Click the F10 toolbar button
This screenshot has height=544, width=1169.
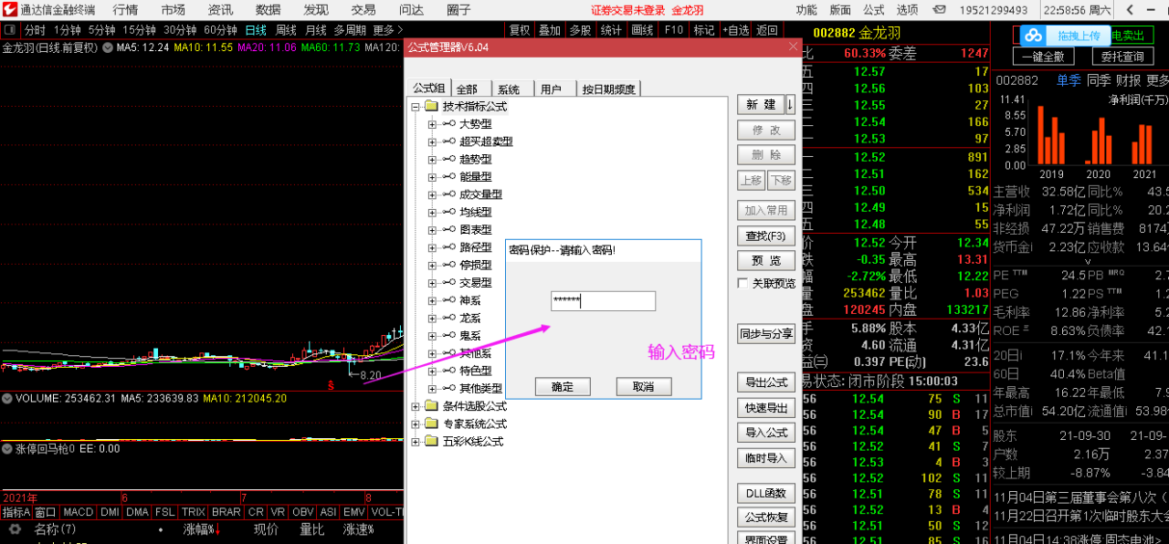(x=674, y=30)
